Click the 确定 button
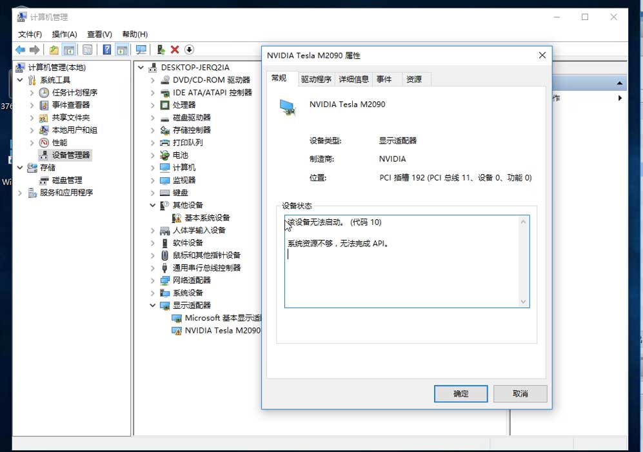The height and width of the screenshot is (452, 643). [x=461, y=394]
